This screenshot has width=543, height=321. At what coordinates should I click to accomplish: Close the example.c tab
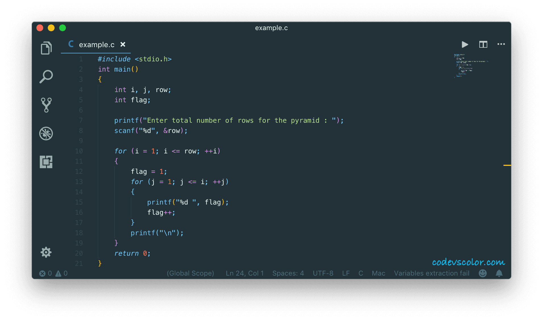(123, 44)
